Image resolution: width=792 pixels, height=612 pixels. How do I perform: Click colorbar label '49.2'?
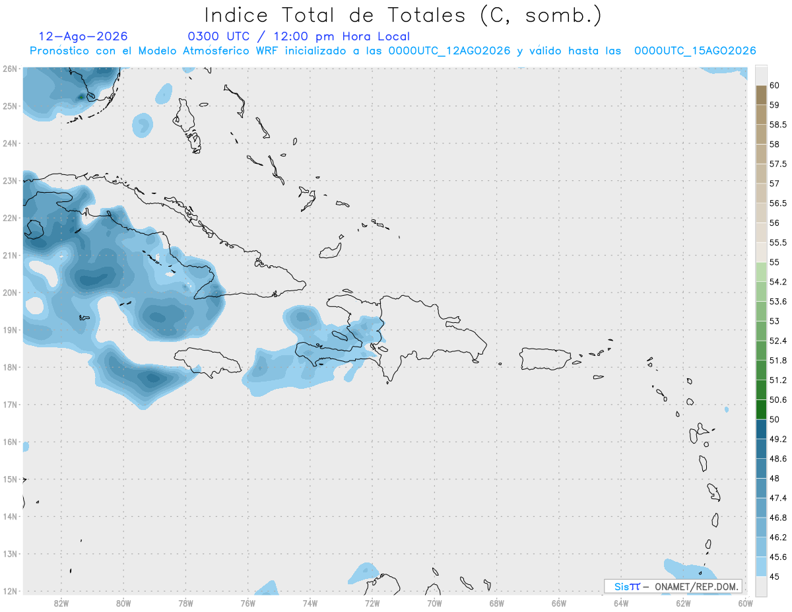778,439
